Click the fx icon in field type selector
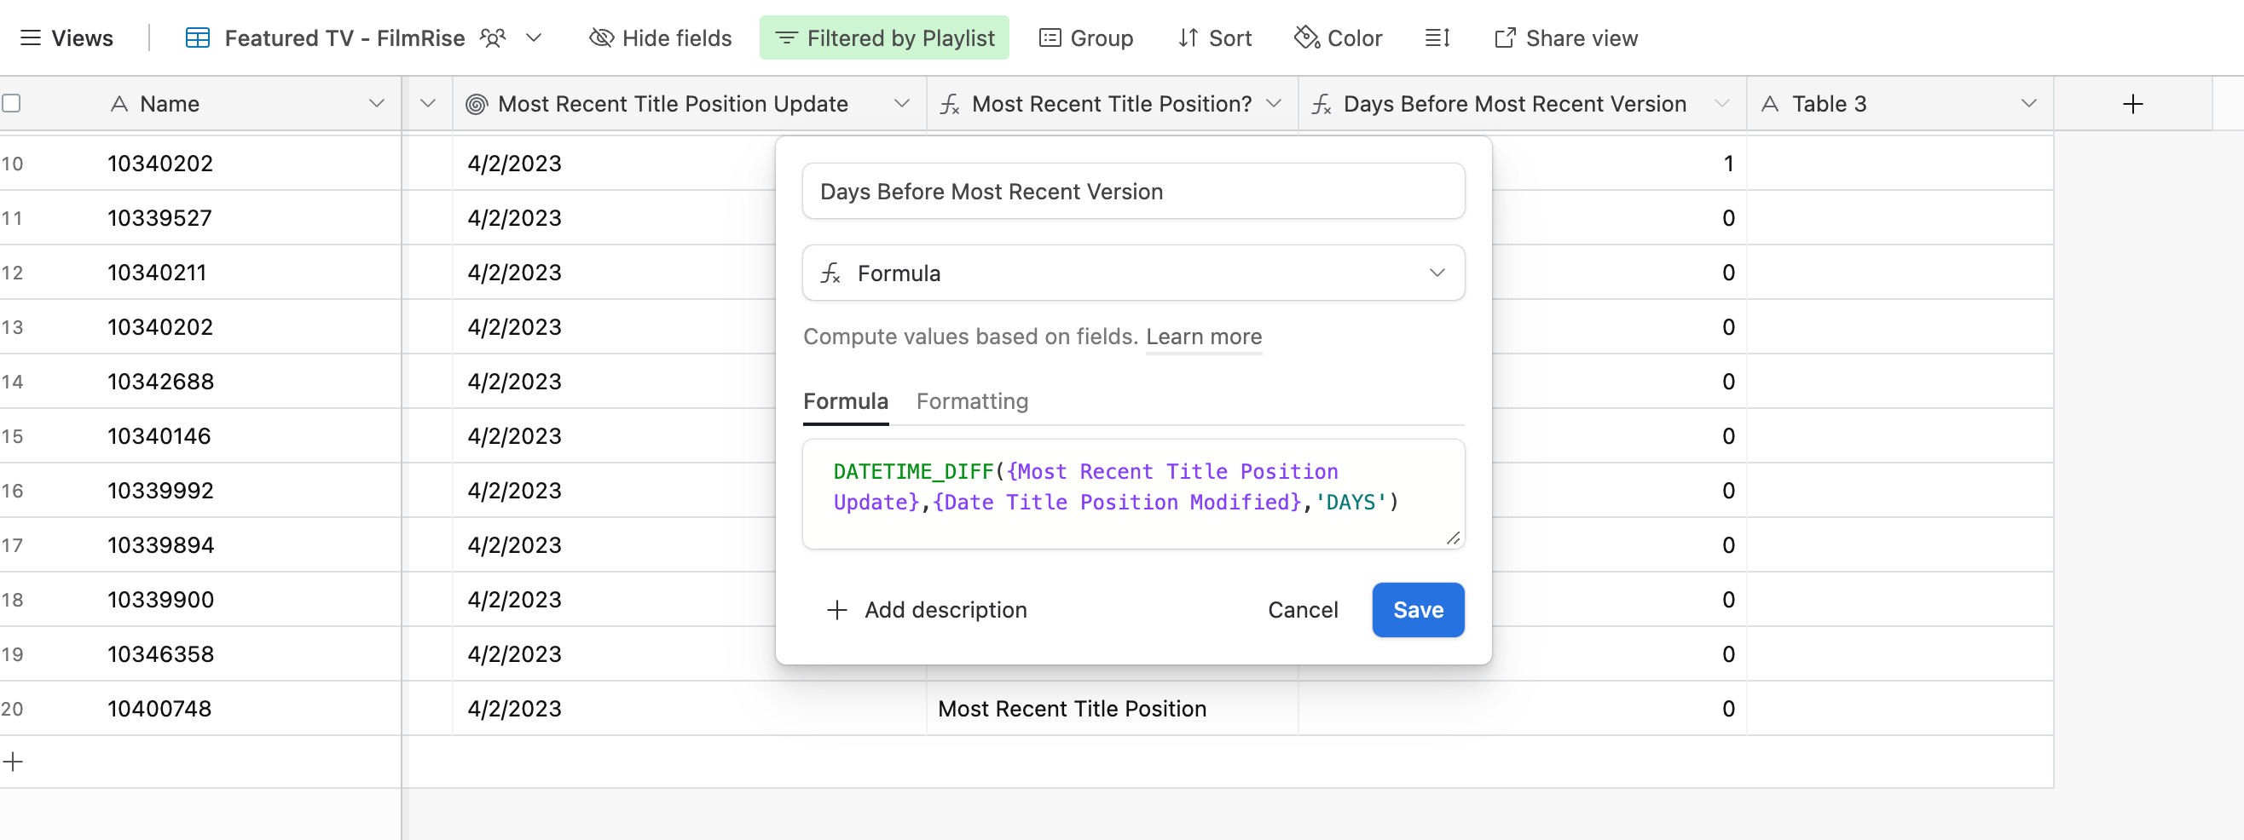Image resolution: width=2244 pixels, height=840 pixels. 830,273
